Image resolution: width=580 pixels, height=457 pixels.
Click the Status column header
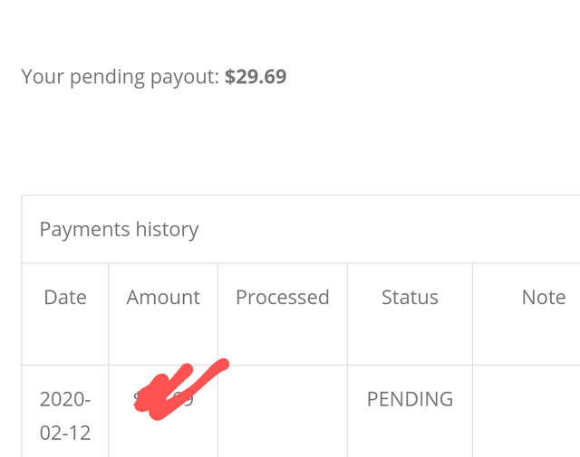coord(410,298)
